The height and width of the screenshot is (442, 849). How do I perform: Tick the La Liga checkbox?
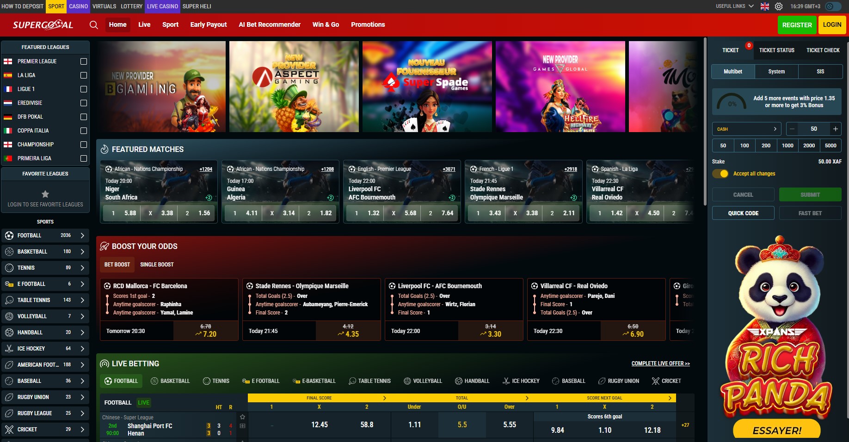84,75
